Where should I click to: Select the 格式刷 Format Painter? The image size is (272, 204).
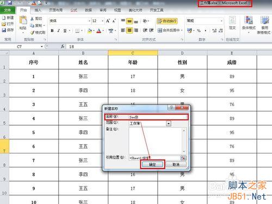tap(38, 33)
